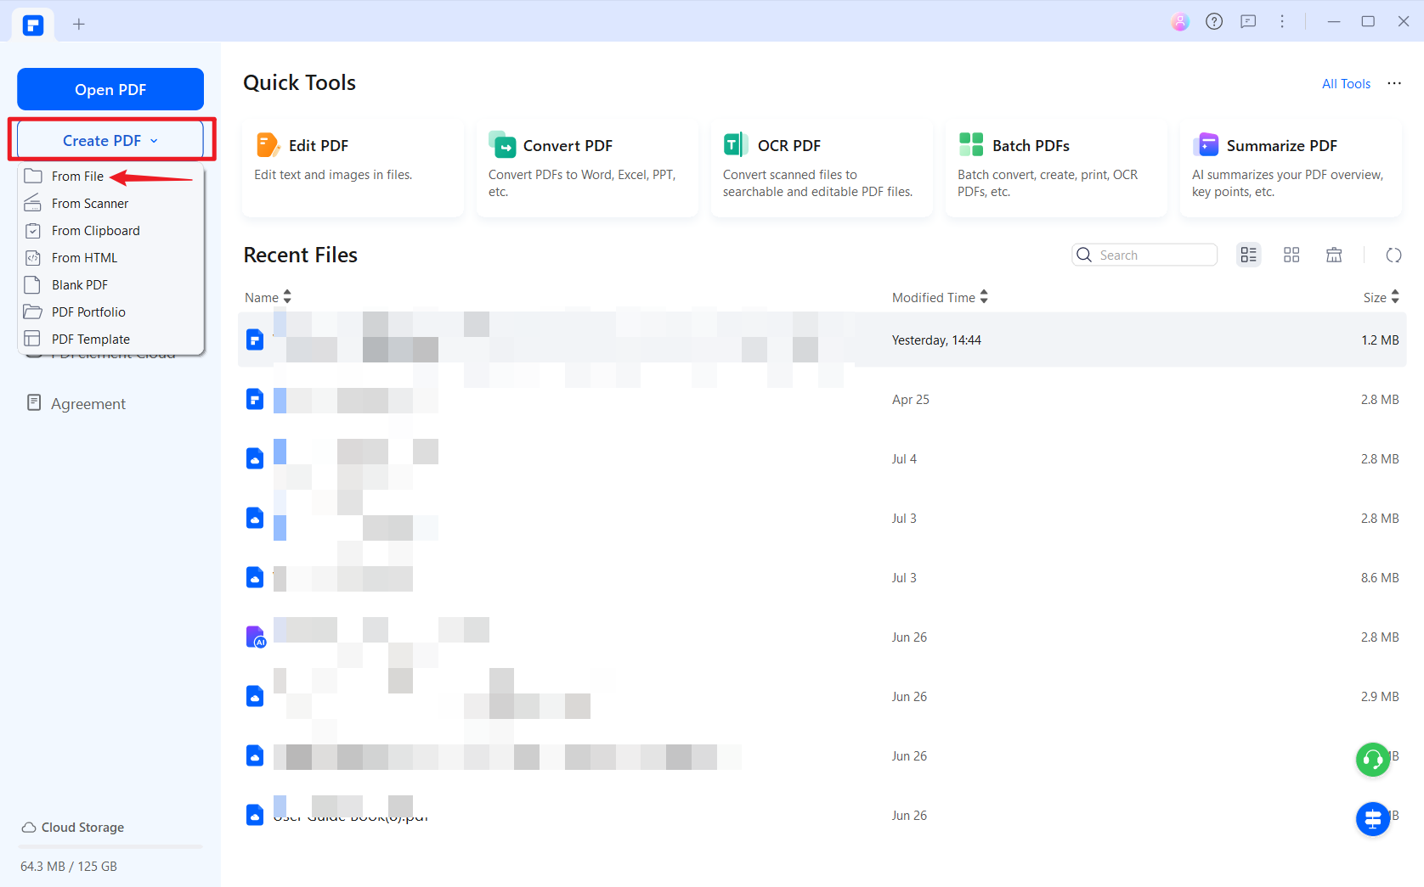This screenshot has width=1424, height=887.
Task: Click the cloud storage usage bar
Action: pyautogui.click(x=110, y=846)
